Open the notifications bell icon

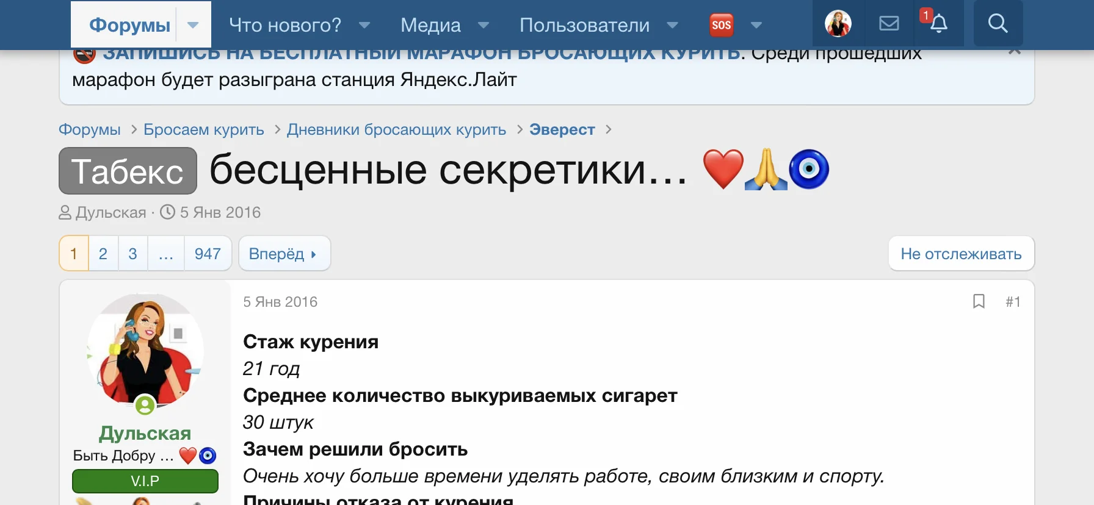[938, 24]
